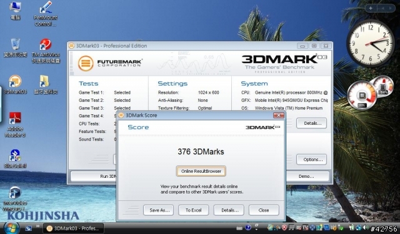400x234 pixels.
Task: Click the CPU meter gadget
Action: coord(362,95)
